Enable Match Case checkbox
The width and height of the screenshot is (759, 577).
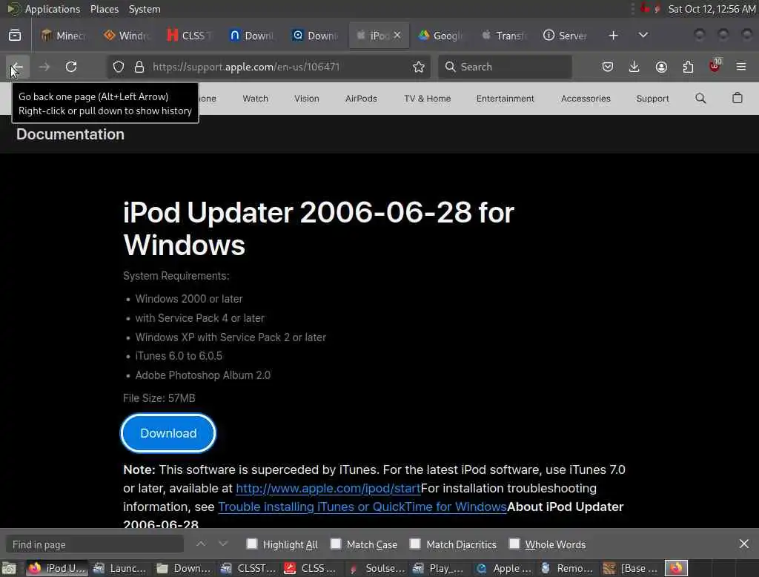pos(336,544)
